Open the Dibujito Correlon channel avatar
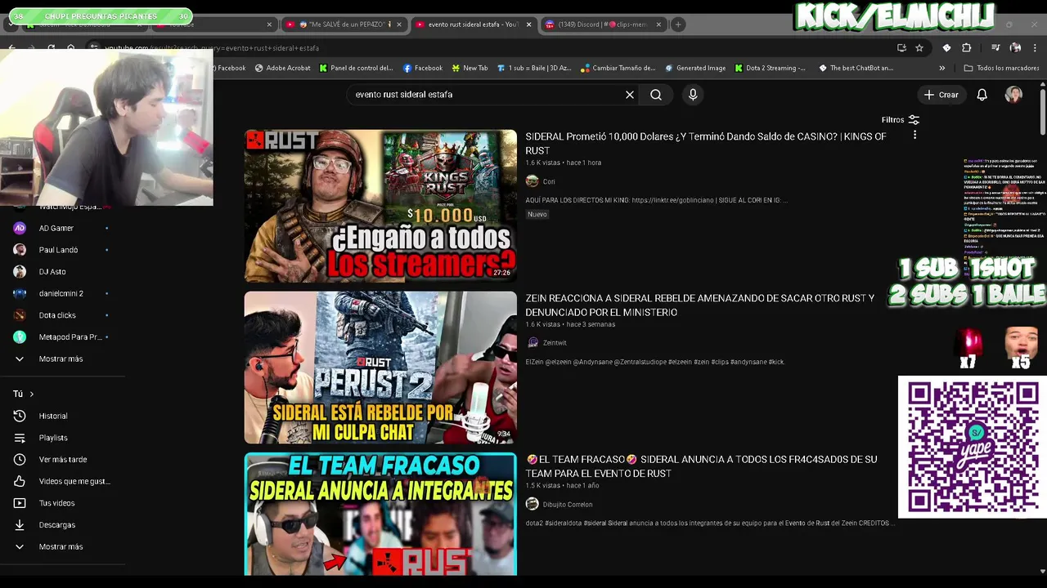The height and width of the screenshot is (588, 1047). coord(532,504)
